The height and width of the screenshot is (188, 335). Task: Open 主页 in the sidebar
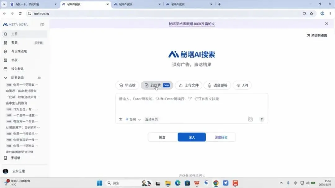click(x=25, y=34)
